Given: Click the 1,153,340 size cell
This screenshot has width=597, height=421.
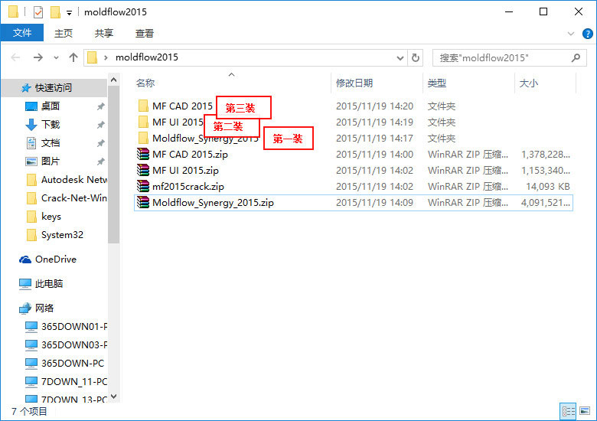Looking at the screenshot, I should (545, 171).
